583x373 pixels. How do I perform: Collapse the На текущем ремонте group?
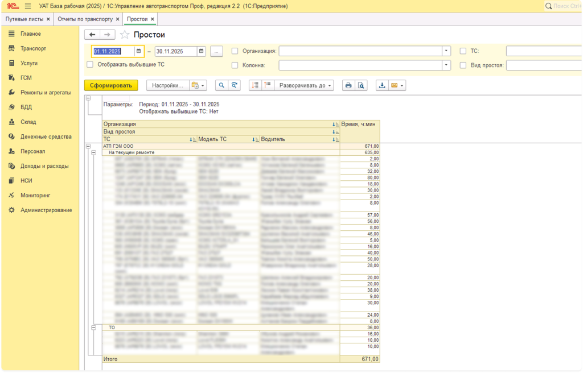point(94,152)
